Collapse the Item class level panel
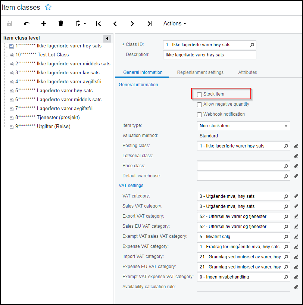Viewport: 303px width, 305px height. [107, 38]
